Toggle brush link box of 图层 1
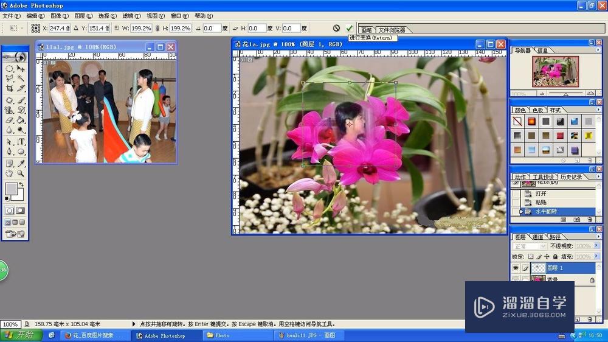Viewport: 608px width, 342px height. point(525,268)
